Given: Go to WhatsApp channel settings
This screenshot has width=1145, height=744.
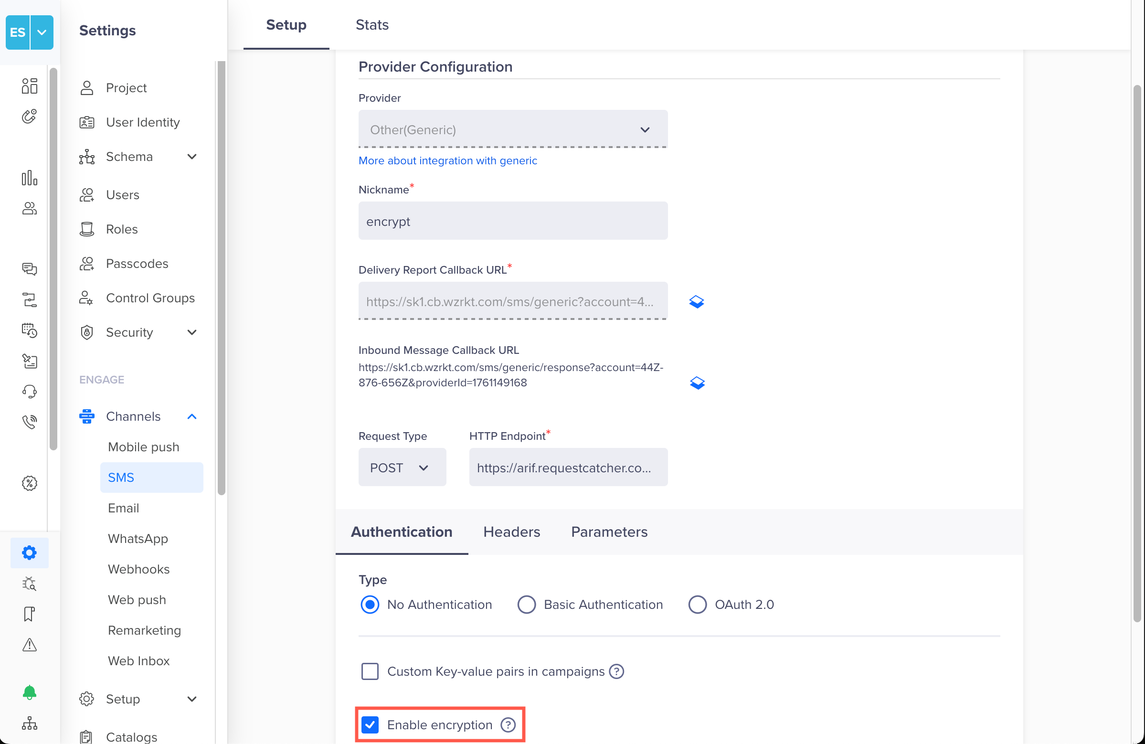Looking at the screenshot, I should 138,539.
